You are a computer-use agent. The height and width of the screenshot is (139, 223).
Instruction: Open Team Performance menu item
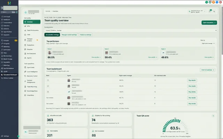32,30
